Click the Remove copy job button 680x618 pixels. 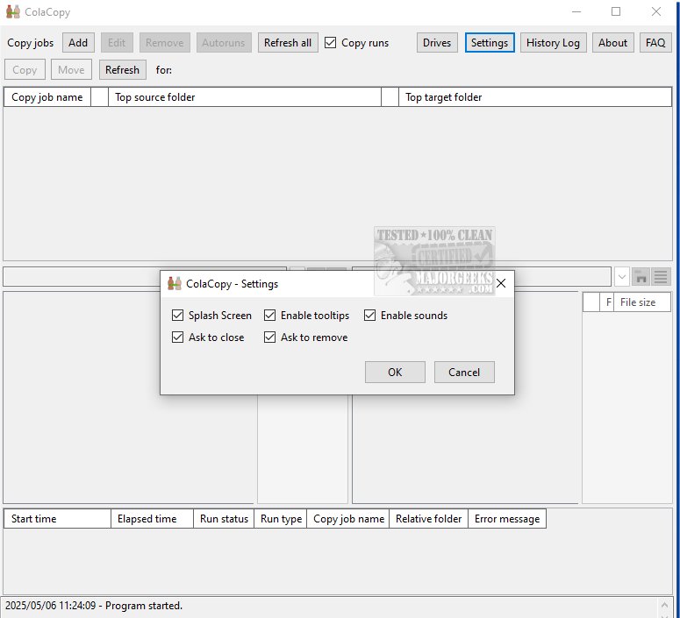pyautogui.click(x=164, y=42)
